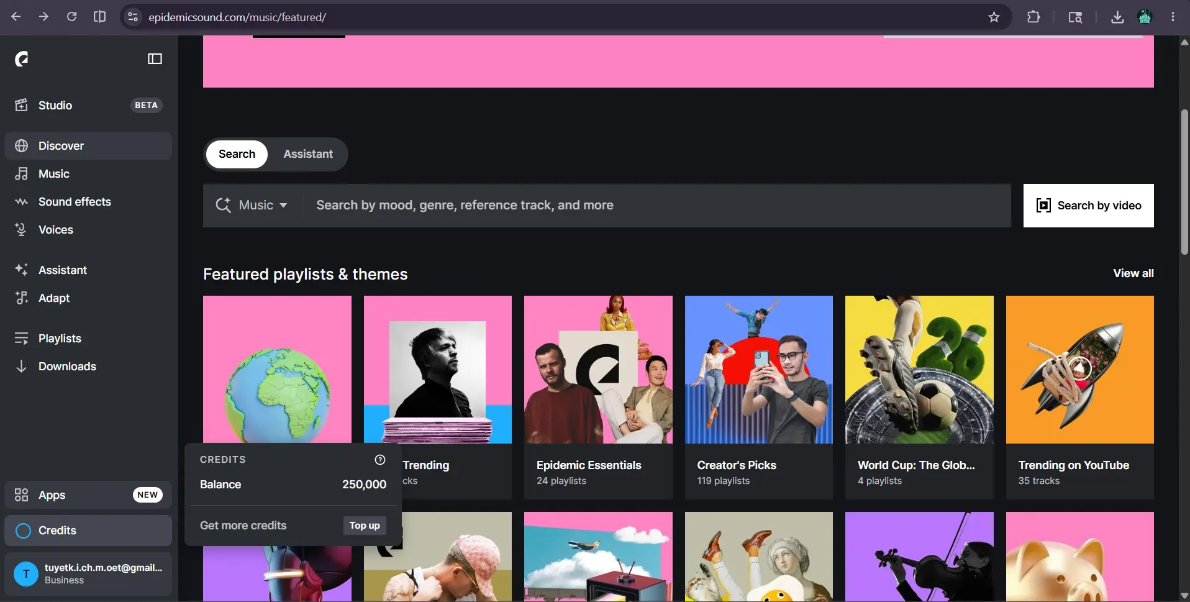
Task: Switch to the Search mode toggle
Action: (x=237, y=154)
